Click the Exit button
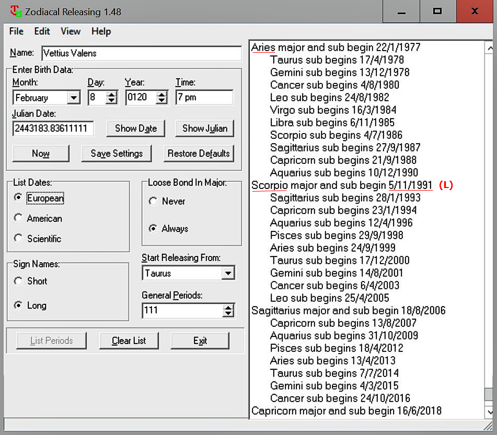Screen dimensions: 497x435 point(200,340)
